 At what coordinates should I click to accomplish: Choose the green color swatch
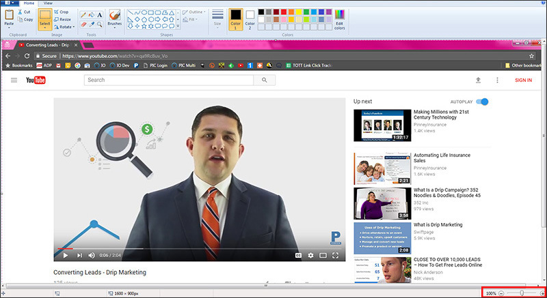click(x=306, y=12)
